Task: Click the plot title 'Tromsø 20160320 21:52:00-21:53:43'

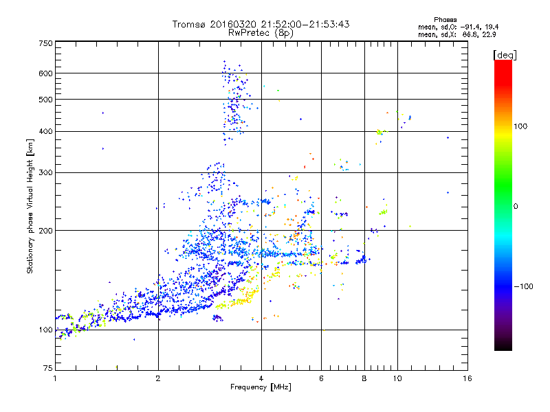Action: (261, 24)
